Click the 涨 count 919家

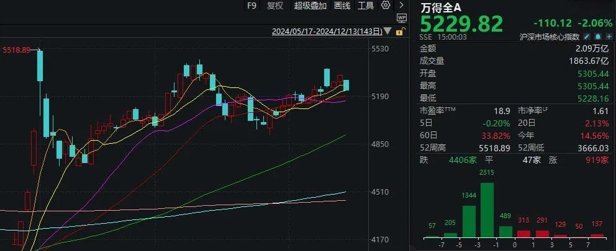tap(598, 160)
